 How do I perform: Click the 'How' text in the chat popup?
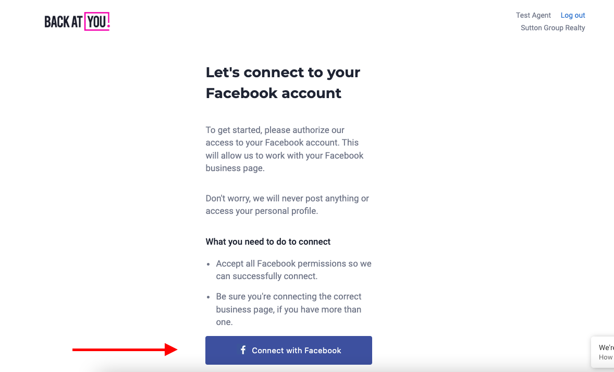point(606,357)
